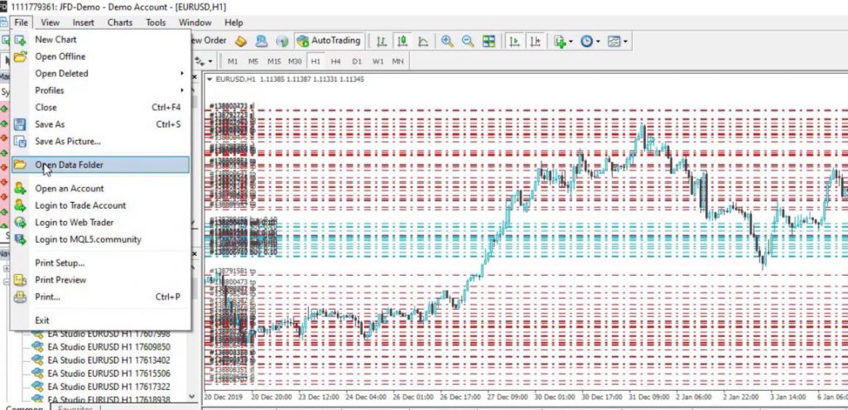Select EA Studio EURUSD H1 17613402
Image resolution: width=848 pixels, height=410 pixels.
tap(108, 359)
